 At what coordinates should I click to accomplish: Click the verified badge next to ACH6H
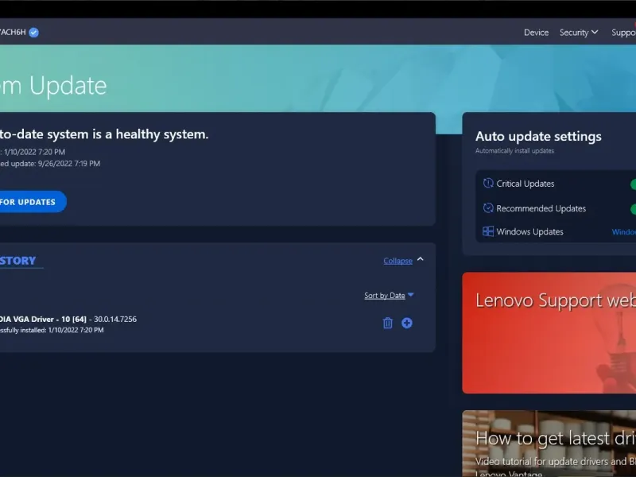33,33
